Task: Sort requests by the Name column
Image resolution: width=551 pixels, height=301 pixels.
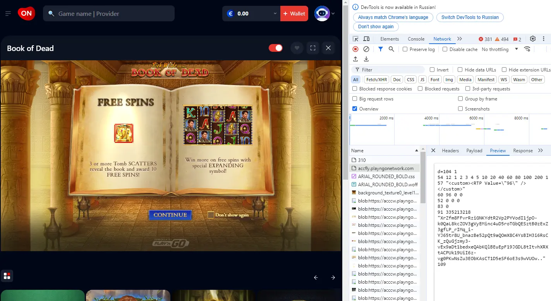Action: [x=384, y=150]
